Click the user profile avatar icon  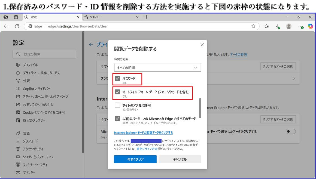(x=289, y=26)
